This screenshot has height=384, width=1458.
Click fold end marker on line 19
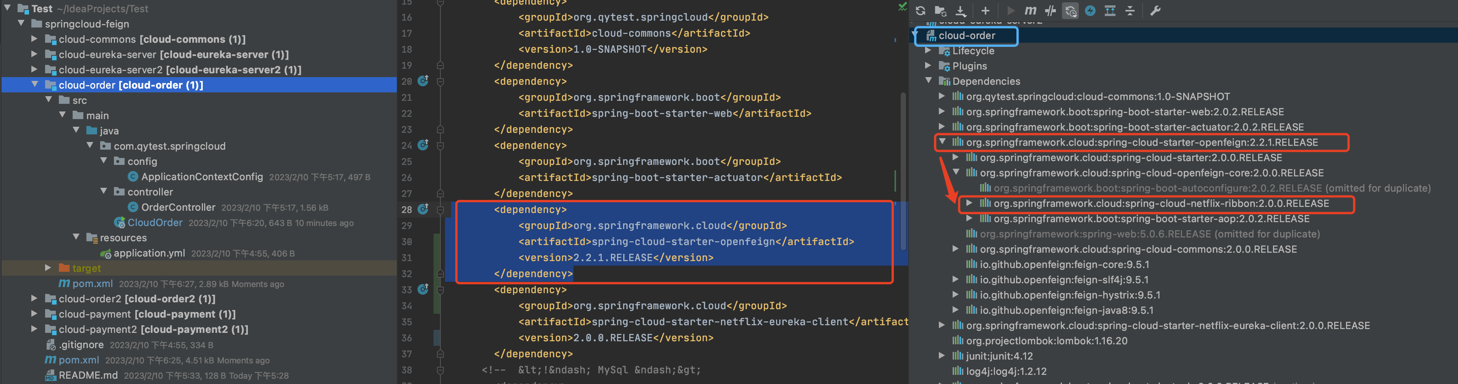point(440,66)
